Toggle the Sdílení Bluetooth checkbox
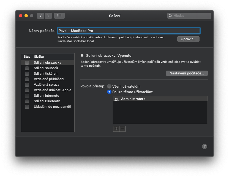This screenshot has width=229, height=177. click(27, 101)
